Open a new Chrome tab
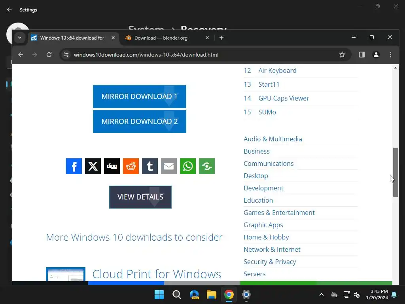405x304 pixels. (221, 38)
